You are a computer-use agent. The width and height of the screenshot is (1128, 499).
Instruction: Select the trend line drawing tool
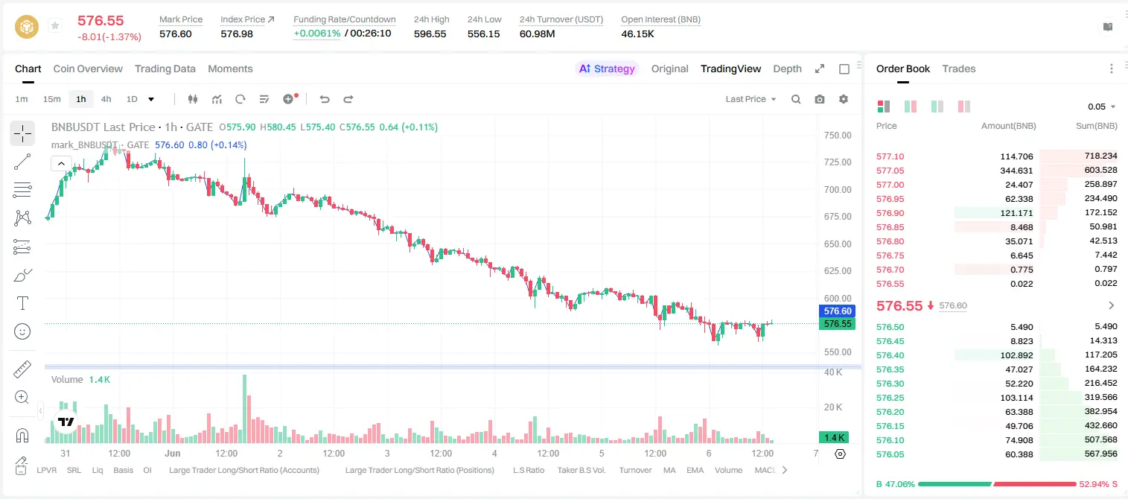(22, 162)
